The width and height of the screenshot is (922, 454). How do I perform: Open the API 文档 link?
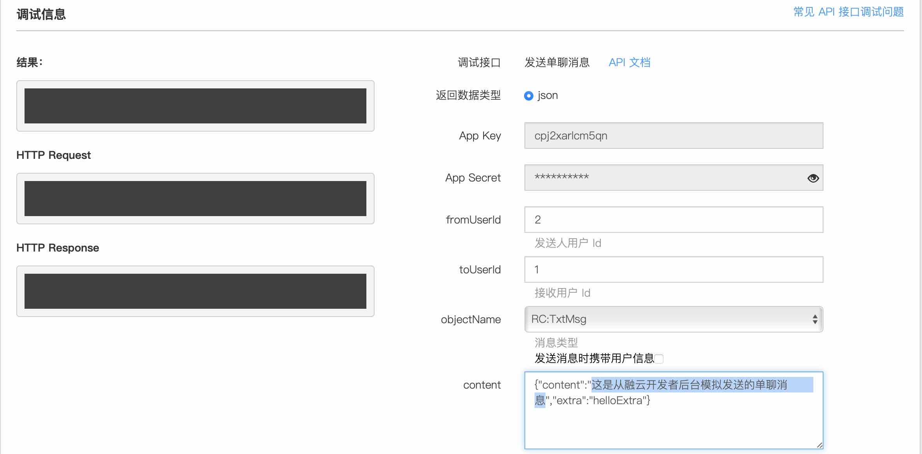[629, 62]
